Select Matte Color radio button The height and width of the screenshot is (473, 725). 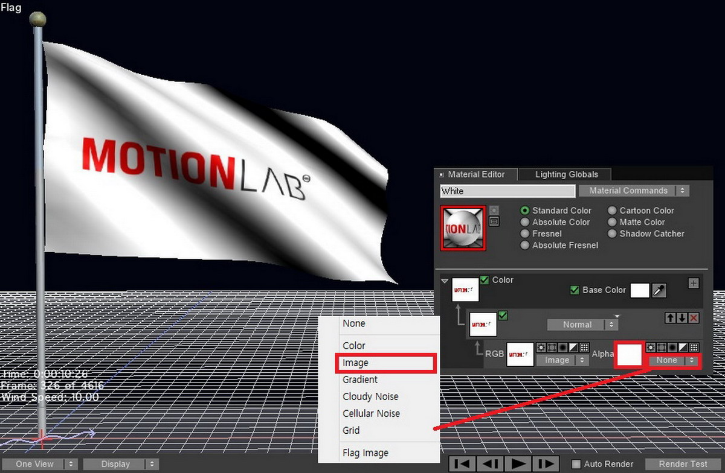click(x=612, y=222)
